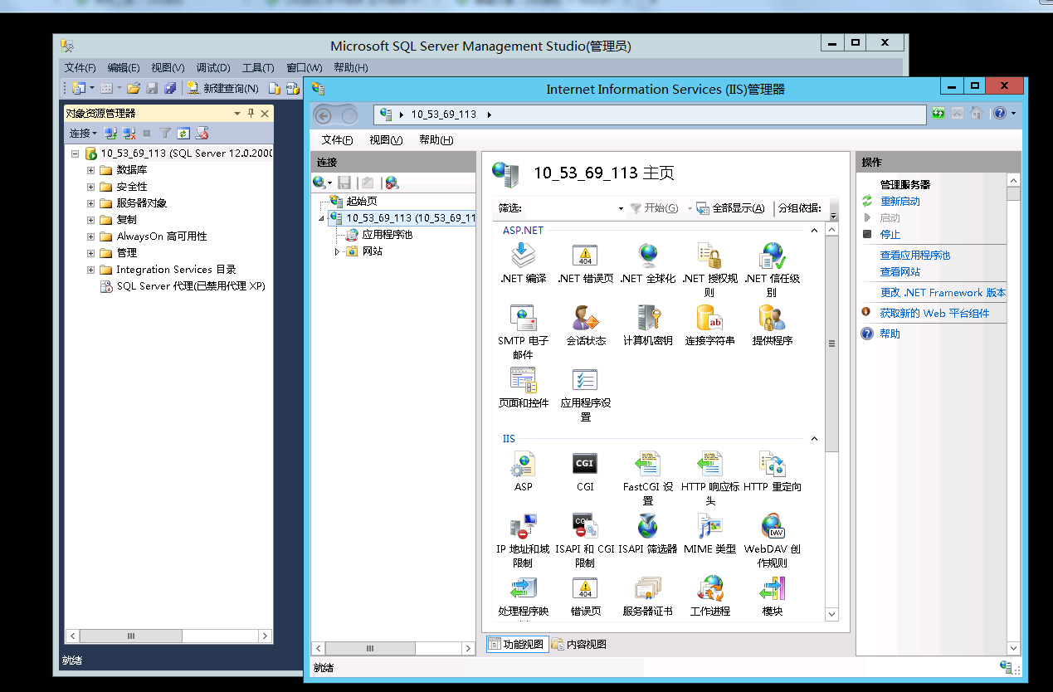This screenshot has width=1053, height=692.
Task: Expand the 网站 node in IIS connections
Action: [337, 251]
